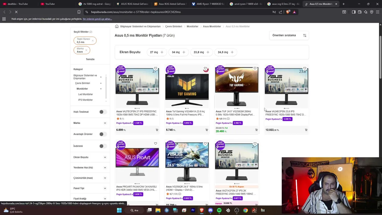382x215 pixels.
Task: Add 24,5 inç screen size filter
Action: coord(226,52)
